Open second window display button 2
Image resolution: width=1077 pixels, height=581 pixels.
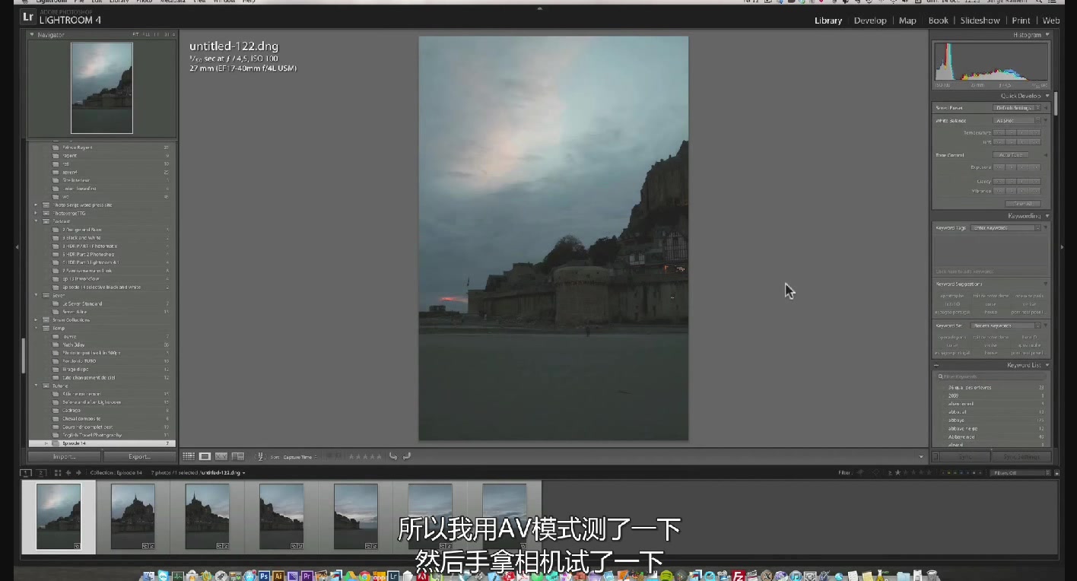[x=41, y=472]
